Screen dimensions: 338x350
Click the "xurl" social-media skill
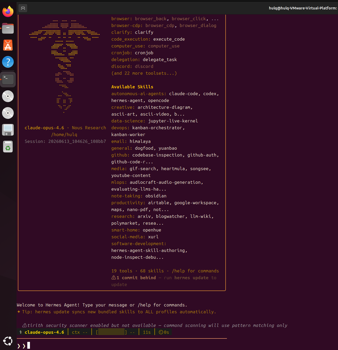pyautogui.click(x=153, y=237)
